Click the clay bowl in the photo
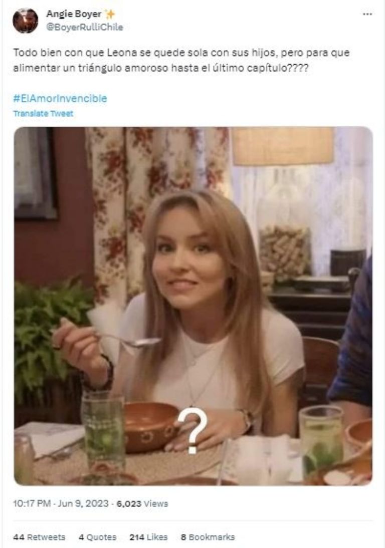Screen dimensions: 385x548 point(151,426)
